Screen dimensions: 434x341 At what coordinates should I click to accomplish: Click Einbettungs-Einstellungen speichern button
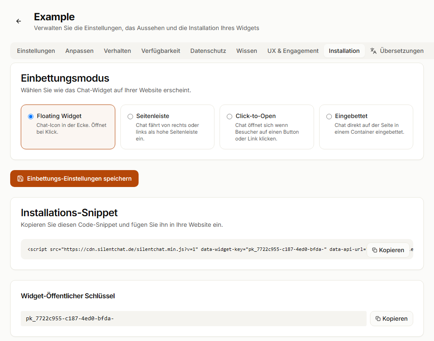click(75, 179)
